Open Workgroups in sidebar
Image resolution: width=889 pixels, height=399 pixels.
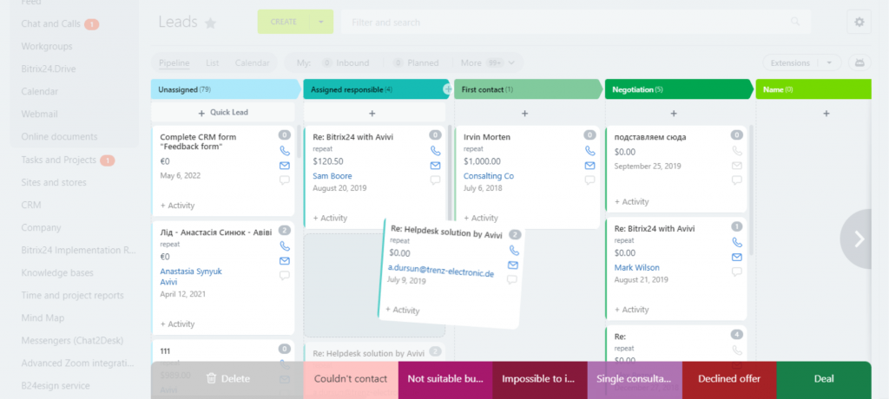pyautogui.click(x=47, y=47)
